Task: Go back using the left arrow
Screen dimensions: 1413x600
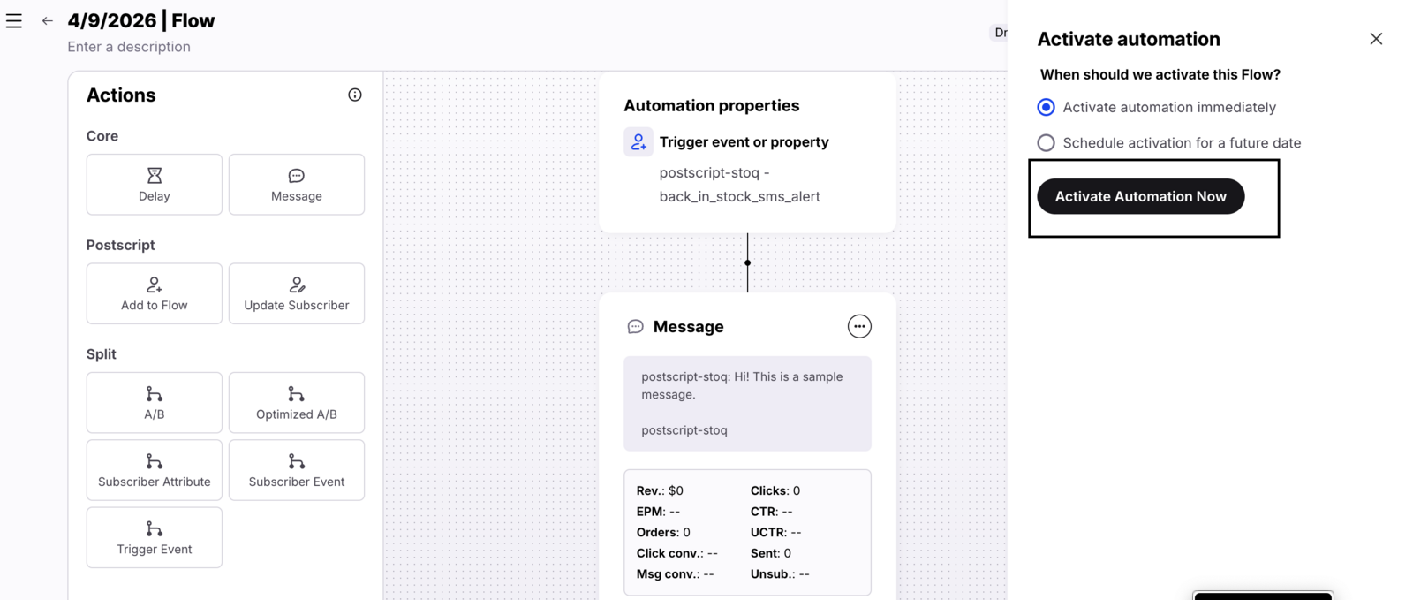Action: (48, 20)
